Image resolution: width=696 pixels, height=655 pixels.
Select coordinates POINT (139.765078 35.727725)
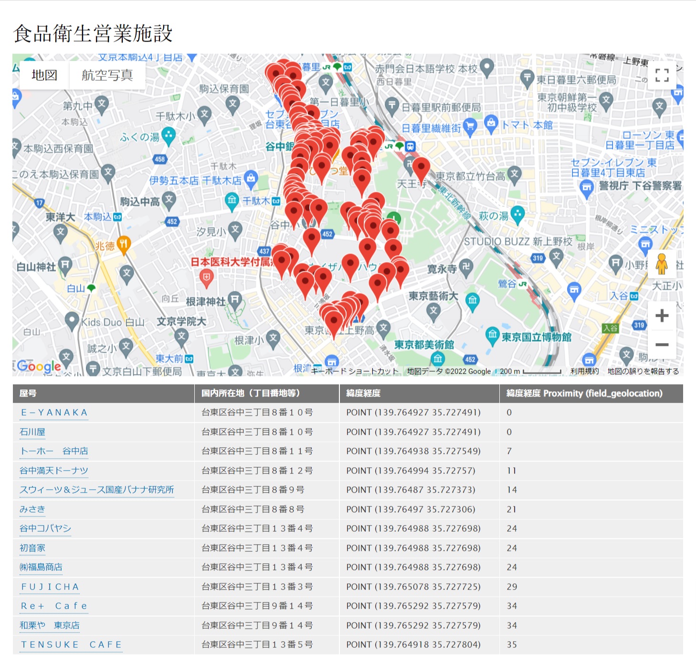coord(413,587)
